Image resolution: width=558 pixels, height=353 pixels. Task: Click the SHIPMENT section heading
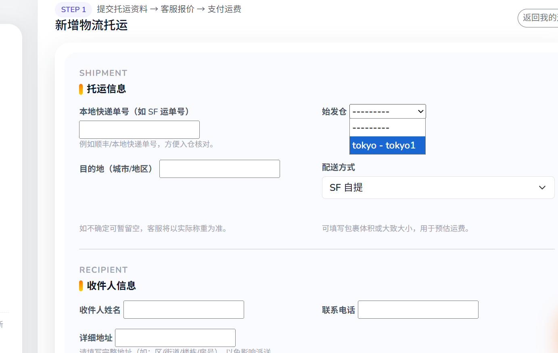(103, 73)
